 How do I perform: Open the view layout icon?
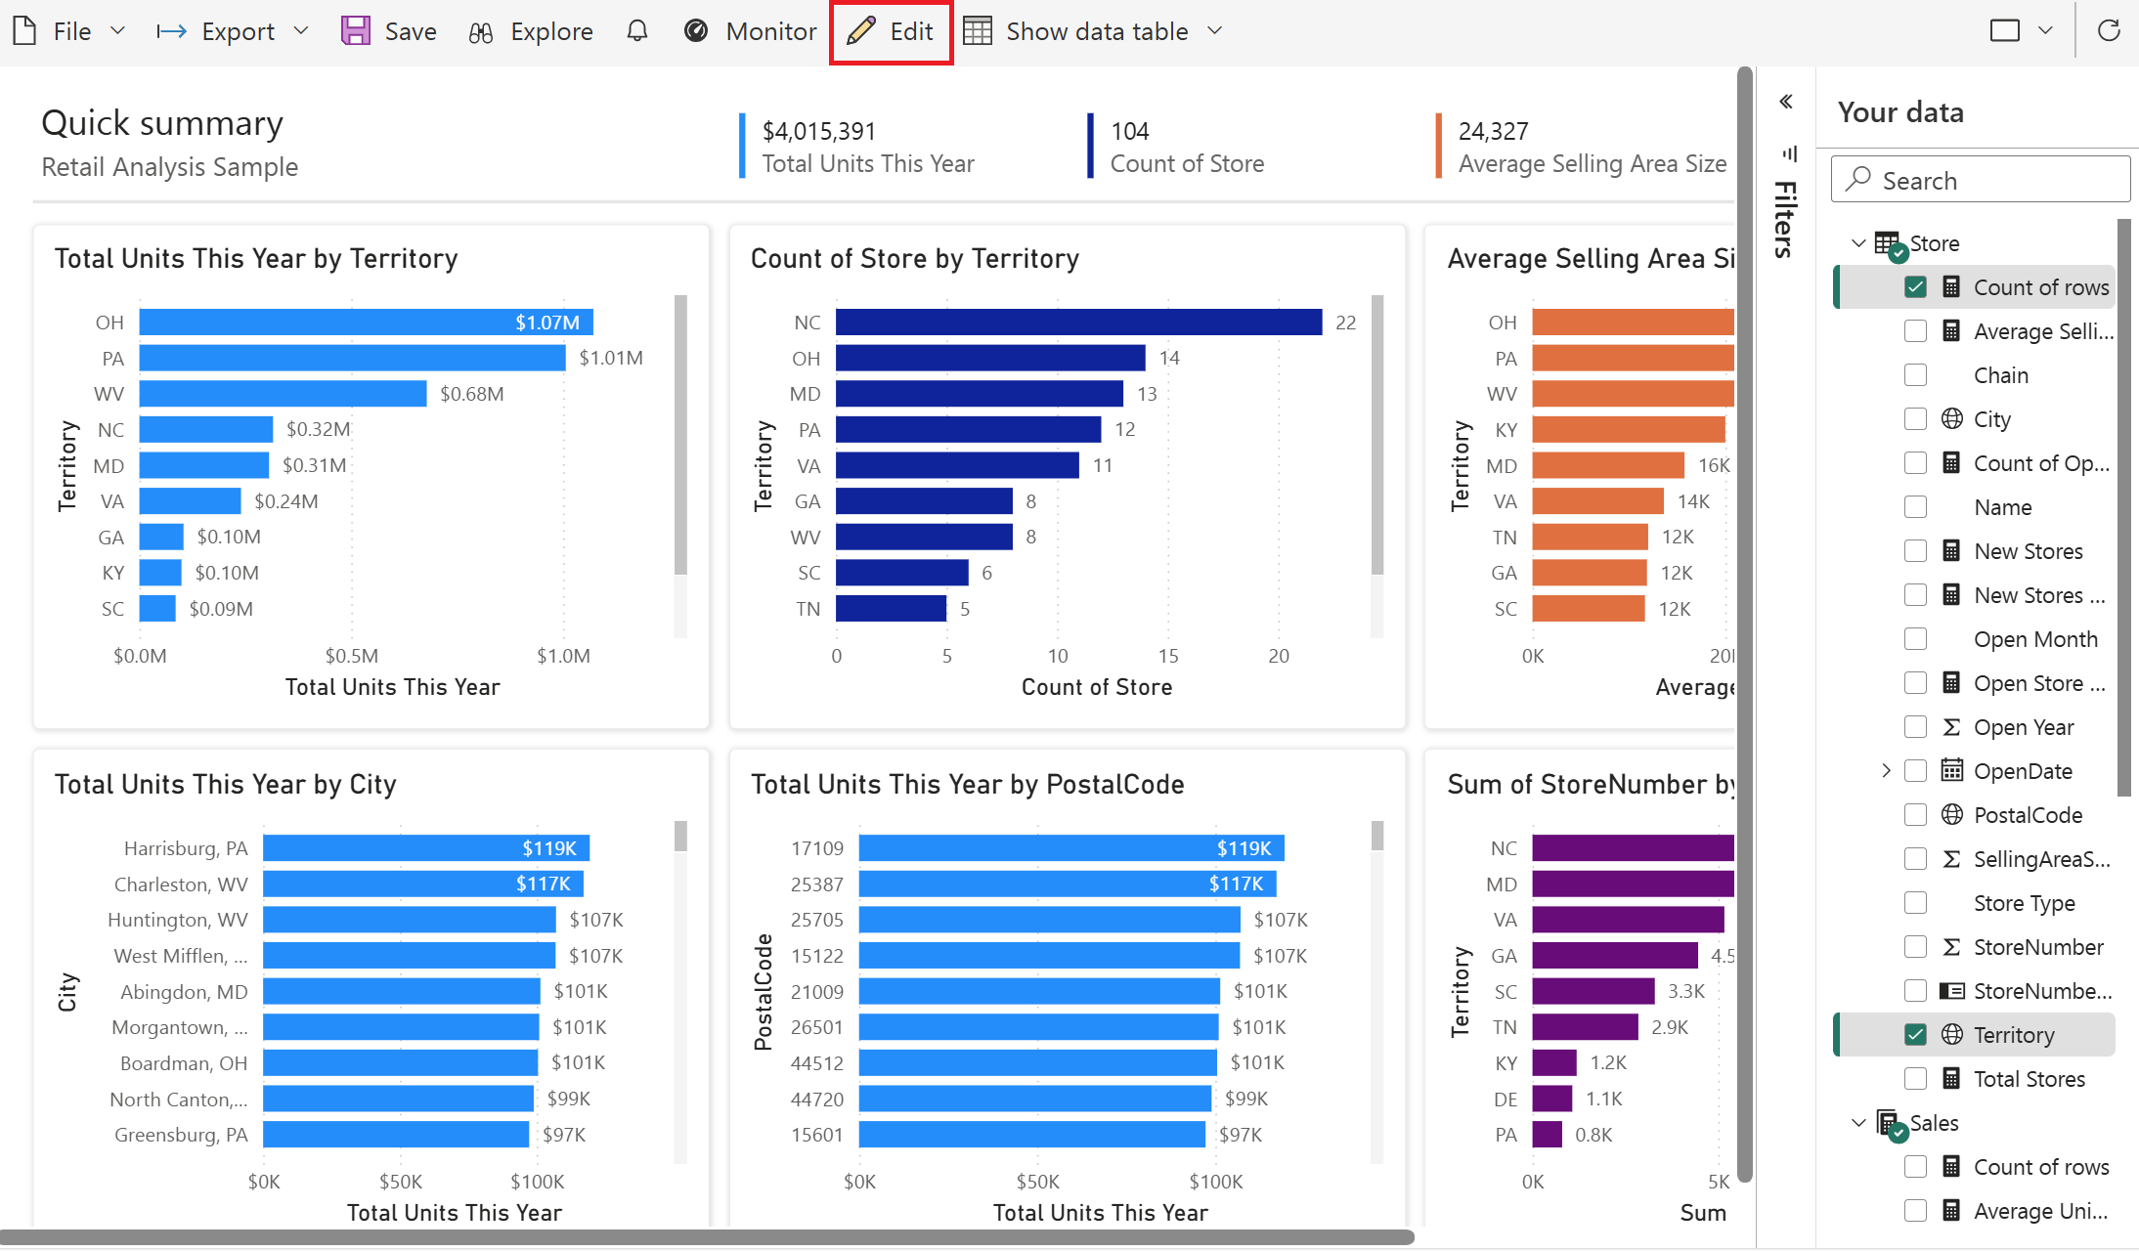point(2005,31)
